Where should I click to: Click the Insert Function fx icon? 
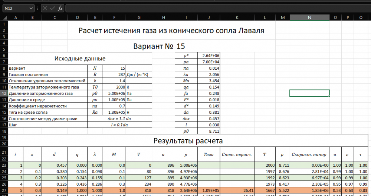60,8
